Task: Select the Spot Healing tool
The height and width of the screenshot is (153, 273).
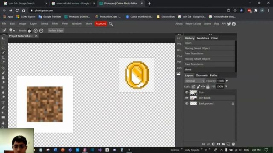Action: 3,68
